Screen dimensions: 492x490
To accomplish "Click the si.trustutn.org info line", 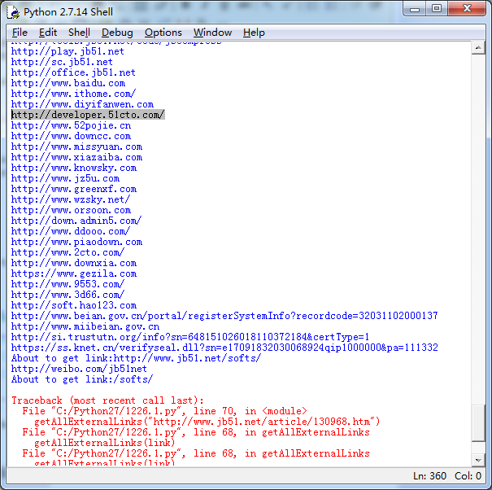I will tap(190, 337).
